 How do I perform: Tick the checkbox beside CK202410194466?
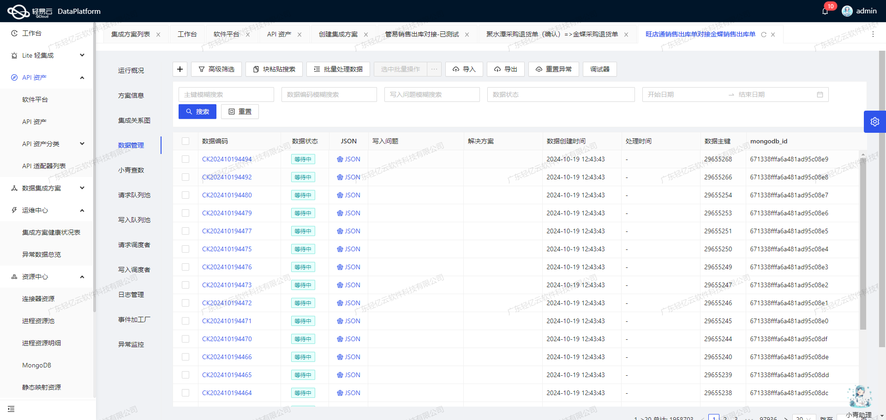[186, 356]
